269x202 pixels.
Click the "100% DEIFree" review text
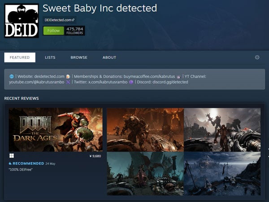click(x=21, y=170)
